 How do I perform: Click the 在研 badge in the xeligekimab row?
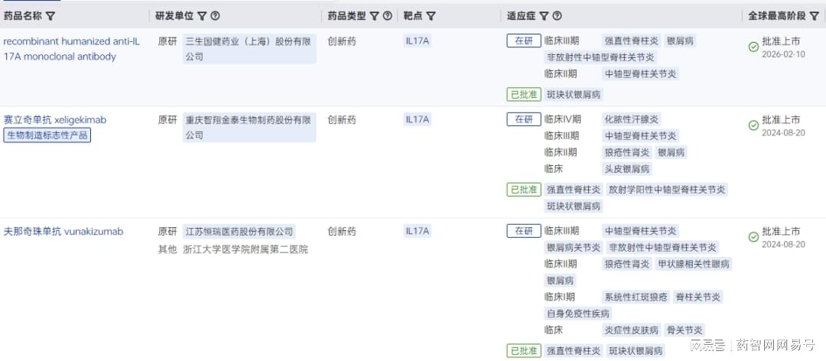[523, 119]
